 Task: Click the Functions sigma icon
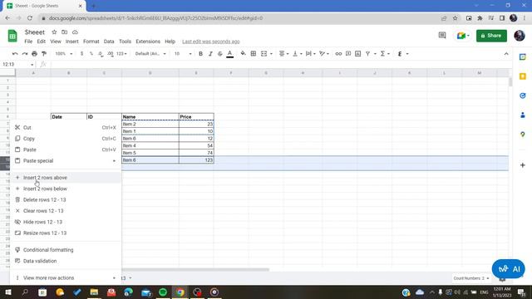click(382, 53)
